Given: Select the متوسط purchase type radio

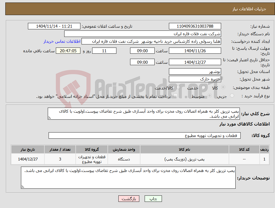Looking at the screenshot, I should click(209, 96).
